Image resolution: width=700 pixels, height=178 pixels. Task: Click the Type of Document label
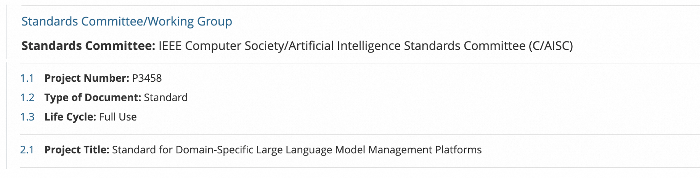(93, 97)
